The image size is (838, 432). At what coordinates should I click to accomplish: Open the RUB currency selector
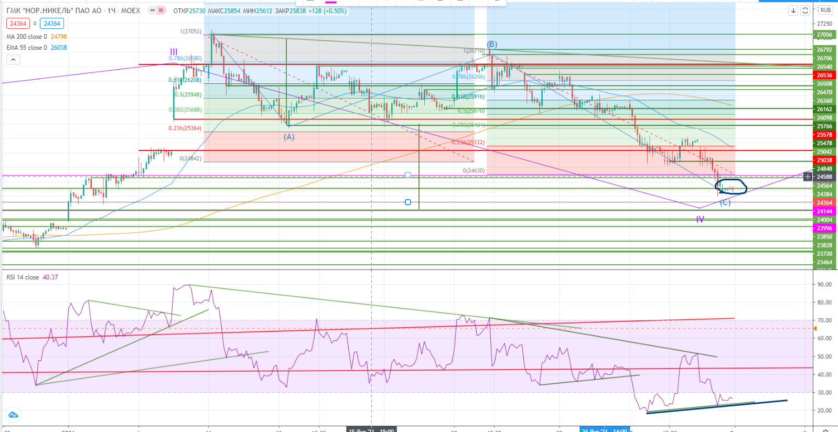tap(825, 10)
